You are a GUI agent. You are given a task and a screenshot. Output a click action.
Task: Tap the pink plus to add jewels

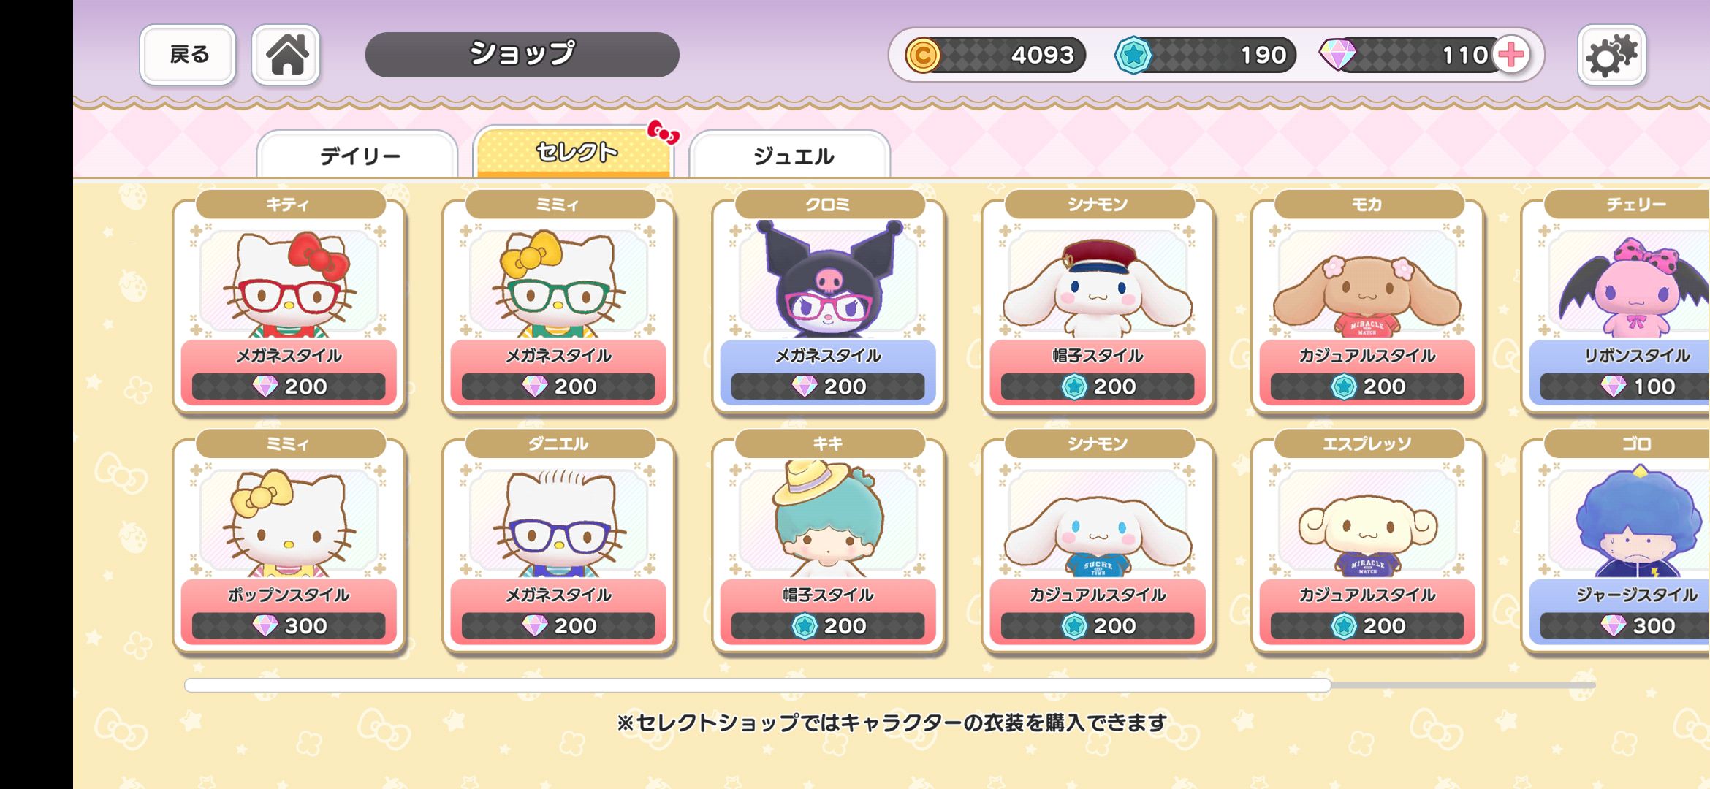1510,55
